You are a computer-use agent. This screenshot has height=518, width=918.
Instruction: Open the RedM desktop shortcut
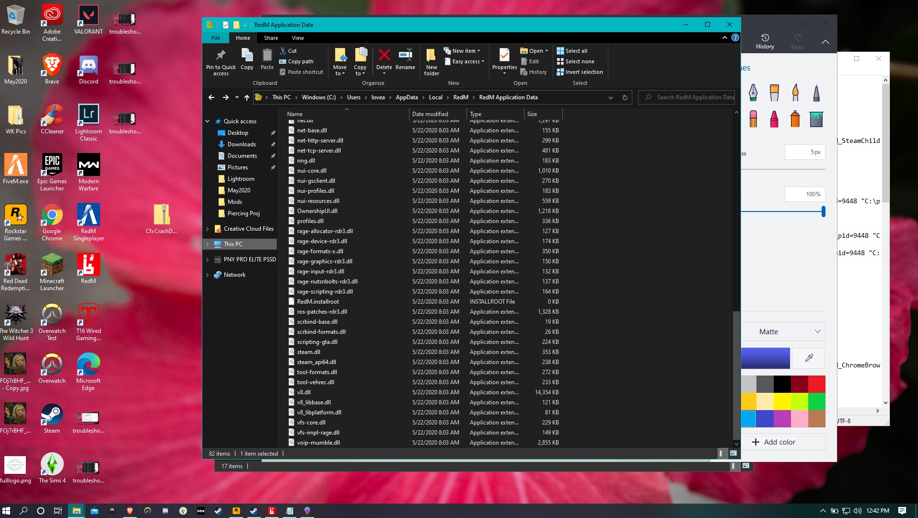pos(89,269)
